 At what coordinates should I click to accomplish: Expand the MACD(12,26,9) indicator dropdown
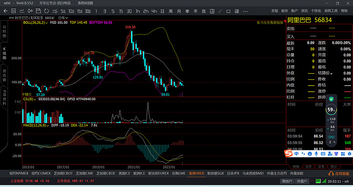point(48,125)
